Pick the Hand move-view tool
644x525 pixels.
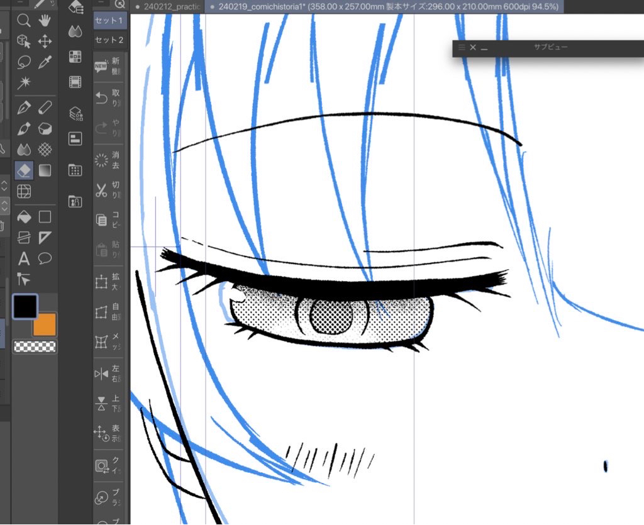pyautogui.click(x=45, y=20)
